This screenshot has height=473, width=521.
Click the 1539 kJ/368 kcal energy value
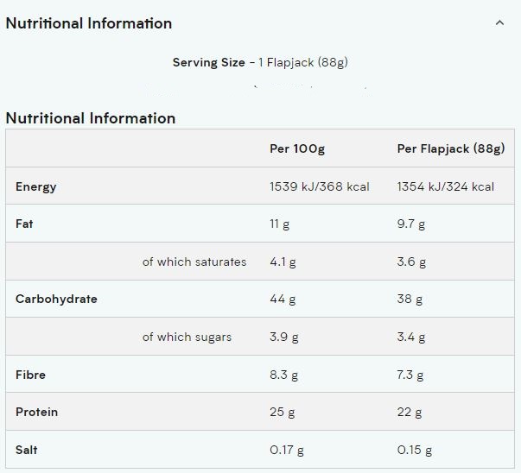(320, 186)
